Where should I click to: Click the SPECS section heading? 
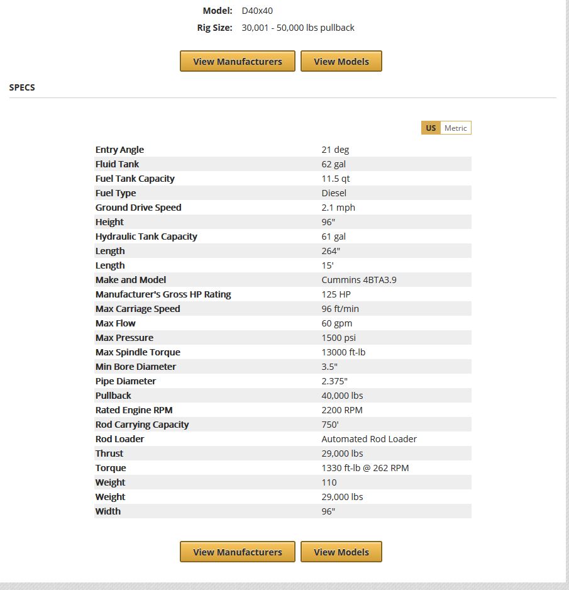[x=22, y=87]
